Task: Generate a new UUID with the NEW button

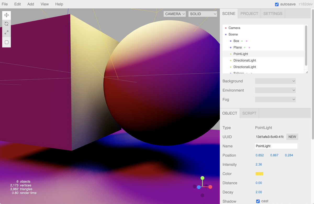Action: click(292, 137)
